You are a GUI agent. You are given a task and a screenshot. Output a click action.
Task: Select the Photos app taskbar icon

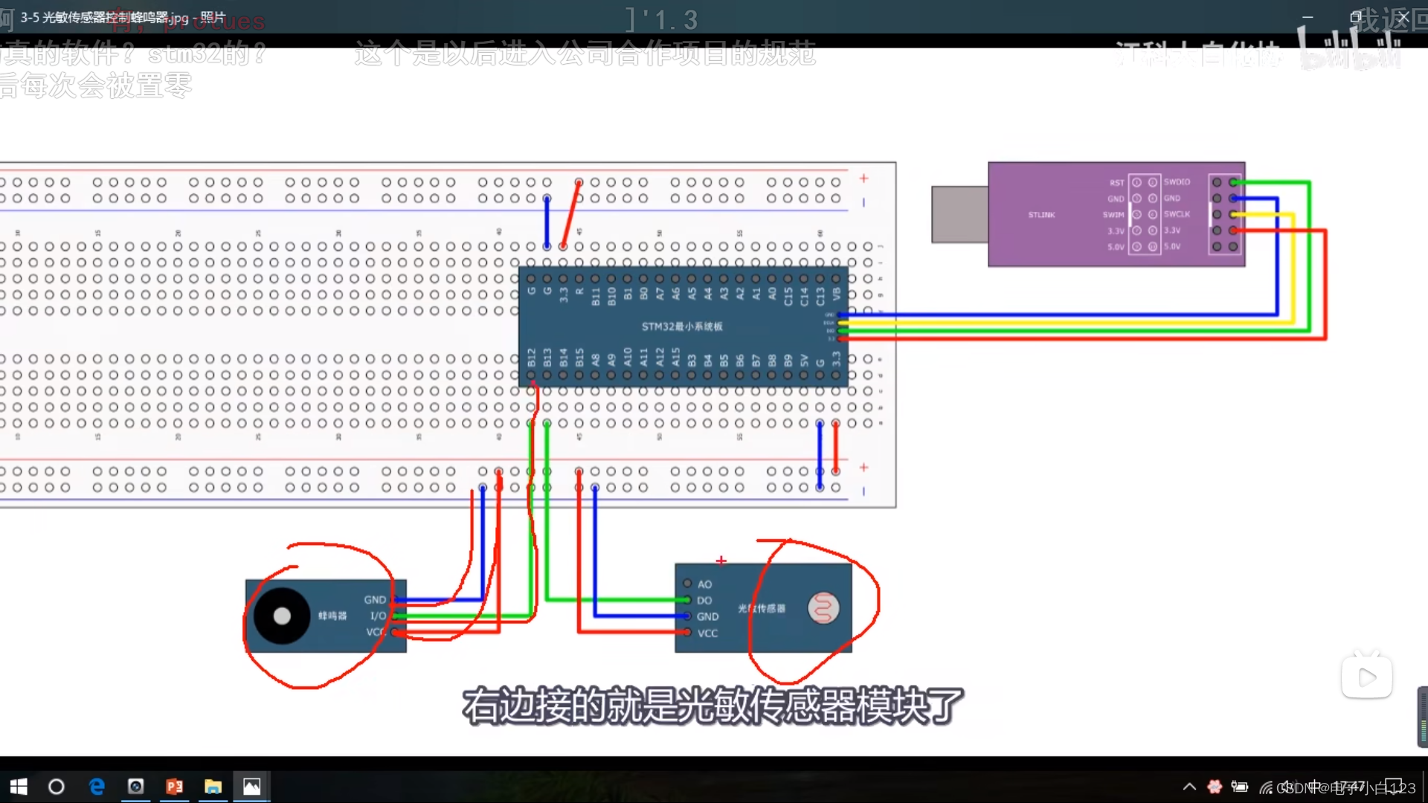[252, 787]
